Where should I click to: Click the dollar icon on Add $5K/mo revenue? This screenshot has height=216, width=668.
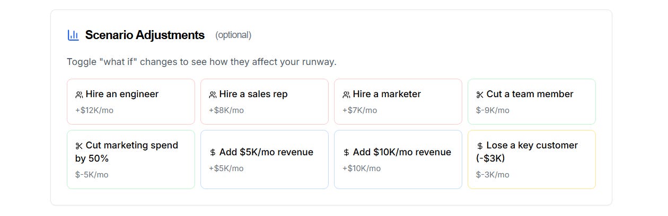[213, 153]
